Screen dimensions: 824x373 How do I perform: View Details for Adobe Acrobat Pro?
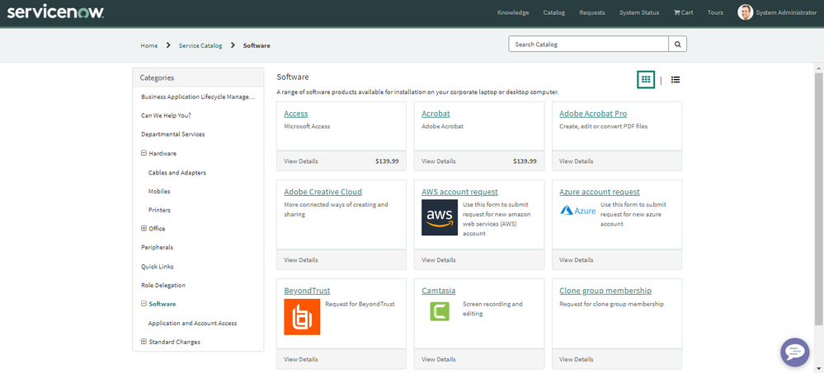[x=577, y=161]
